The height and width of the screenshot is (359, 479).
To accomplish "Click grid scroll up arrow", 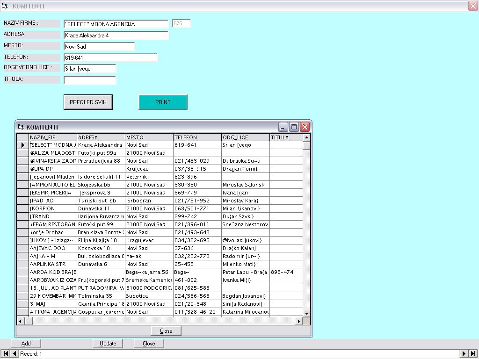I will tap(306, 138).
